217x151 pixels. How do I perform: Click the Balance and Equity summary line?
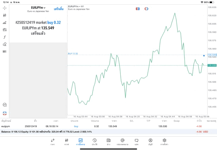click(46, 132)
